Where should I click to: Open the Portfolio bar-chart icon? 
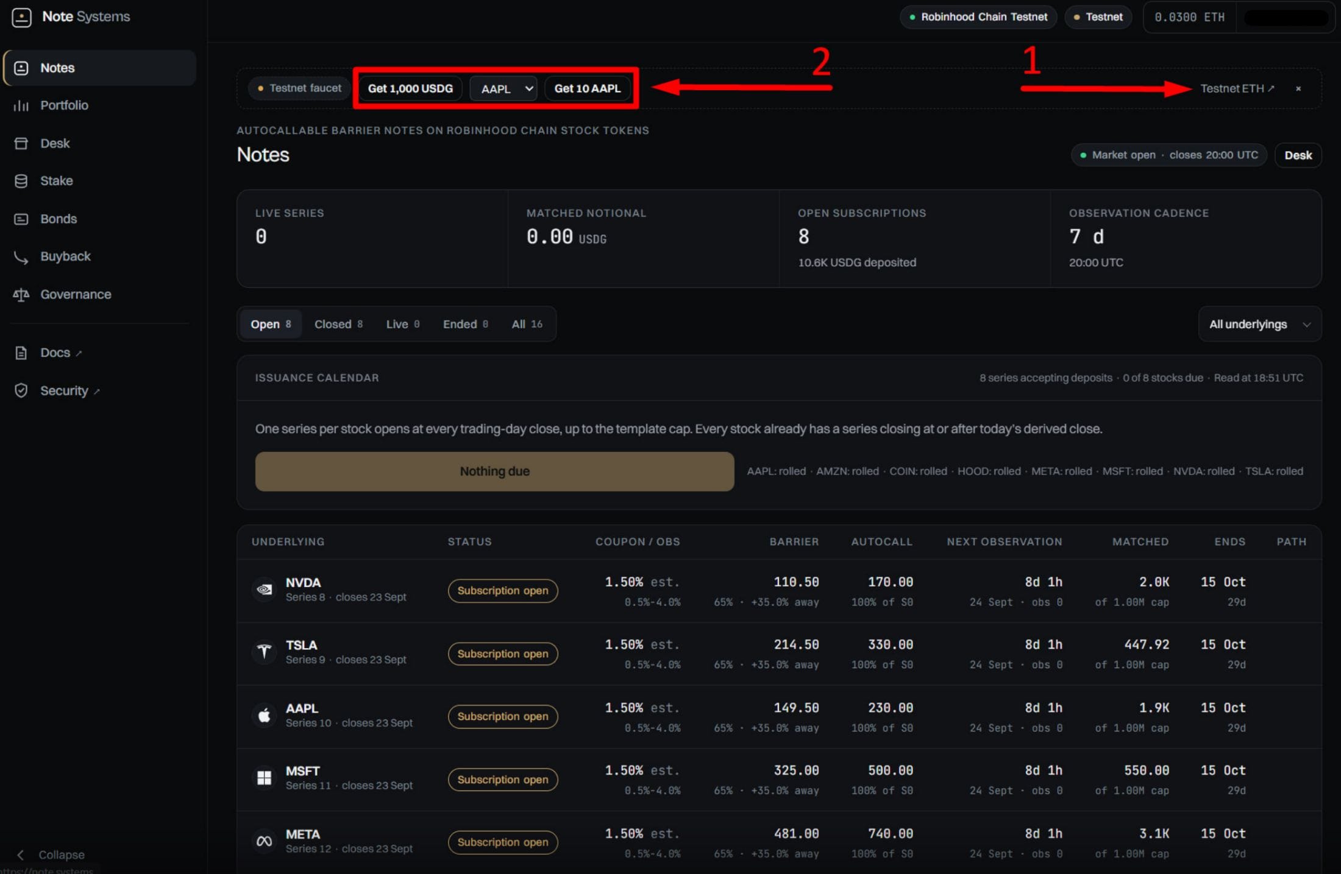point(21,105)
